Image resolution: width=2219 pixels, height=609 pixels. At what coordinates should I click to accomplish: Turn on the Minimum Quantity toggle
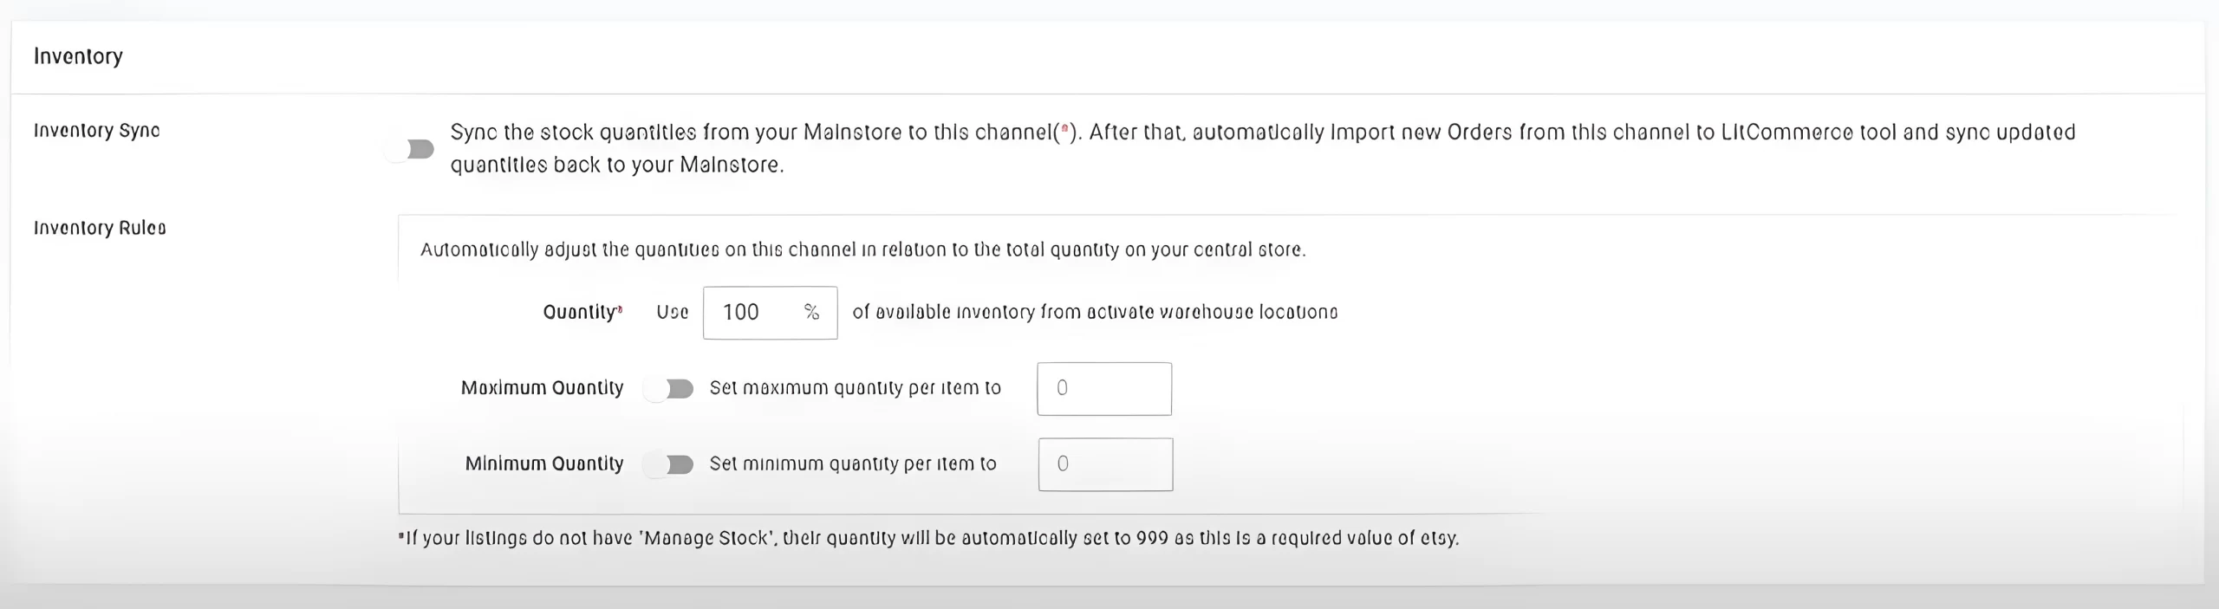669,465
